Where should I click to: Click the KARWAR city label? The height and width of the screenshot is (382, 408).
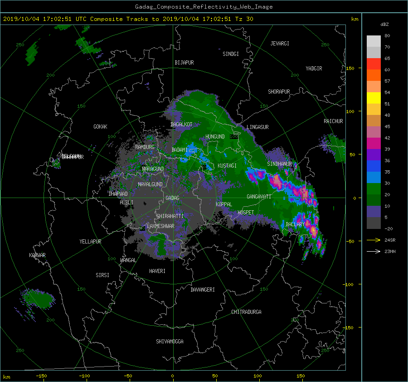tap(37, 255)
